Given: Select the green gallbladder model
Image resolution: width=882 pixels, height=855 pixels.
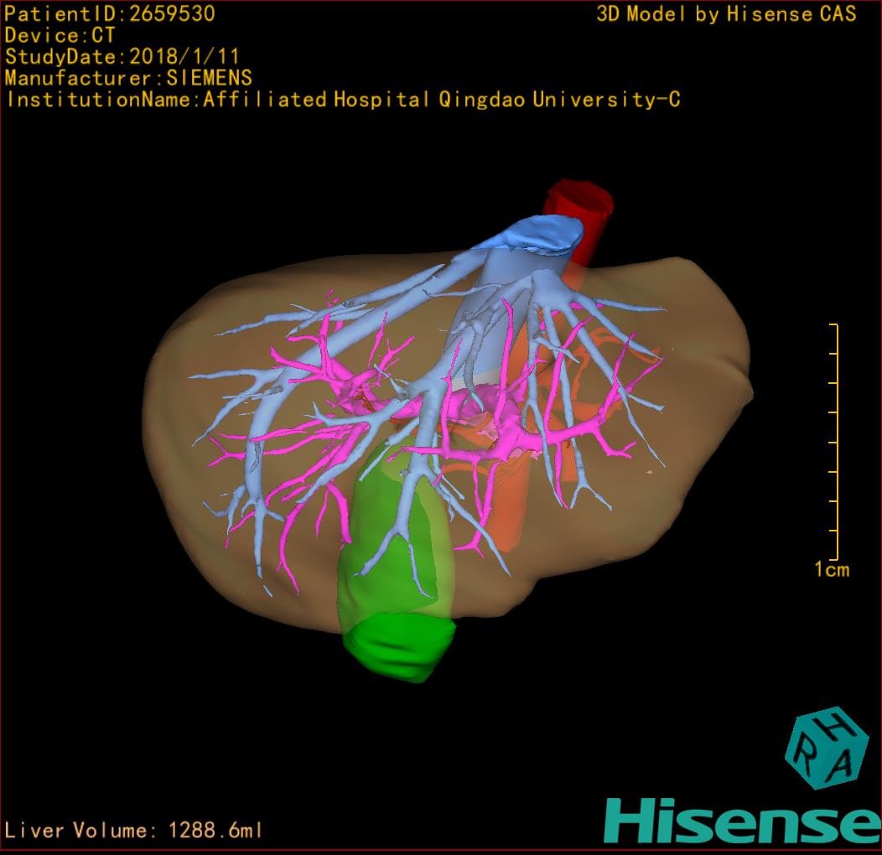Looking at the screenshot, I should (394, 570).
